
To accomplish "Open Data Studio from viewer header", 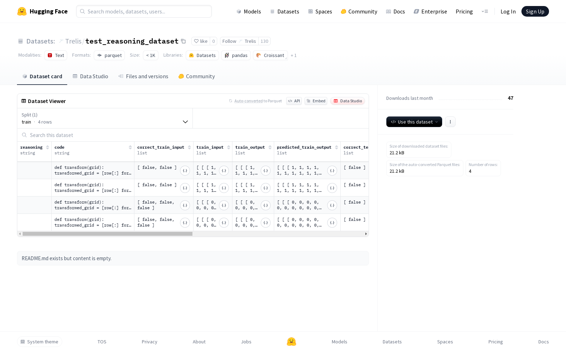I will click(x=348, y=101).
